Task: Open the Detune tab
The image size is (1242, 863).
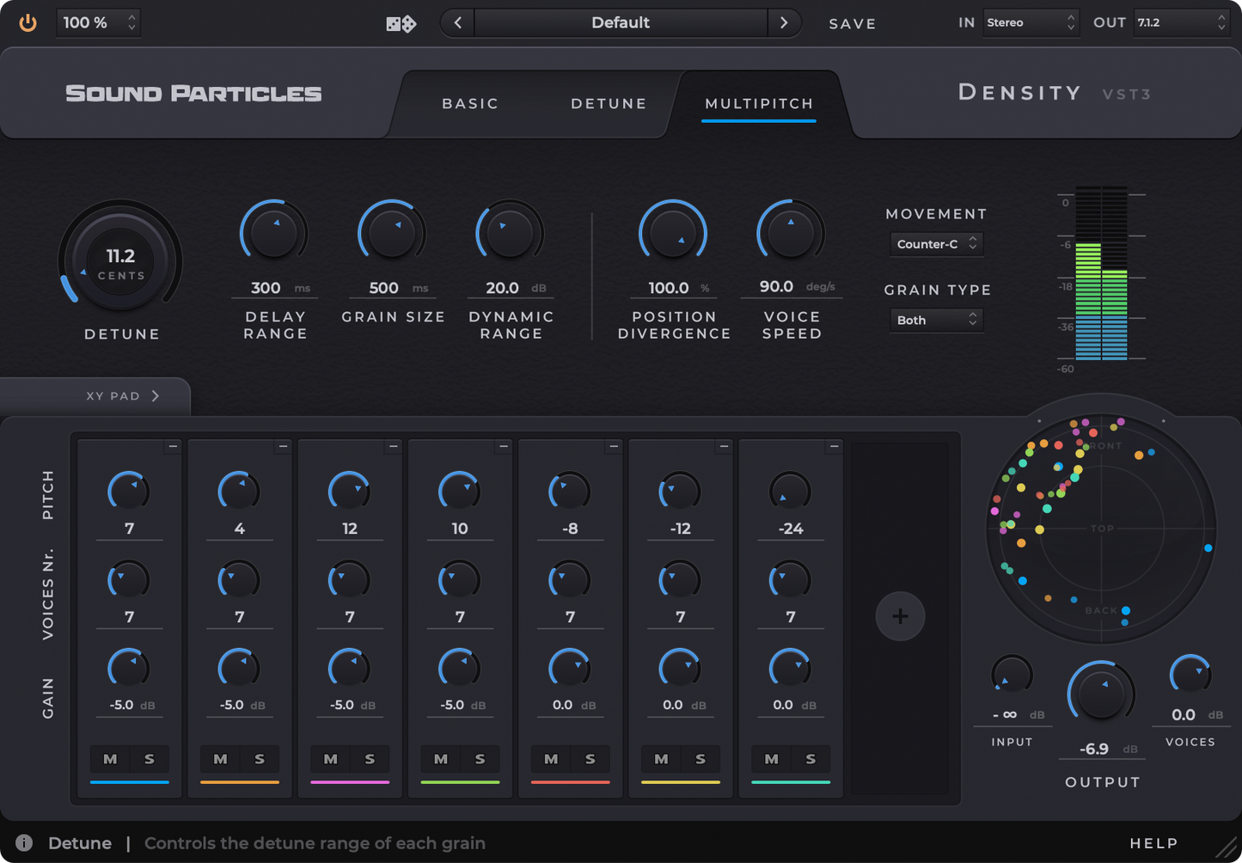Action: click(609, 103)
